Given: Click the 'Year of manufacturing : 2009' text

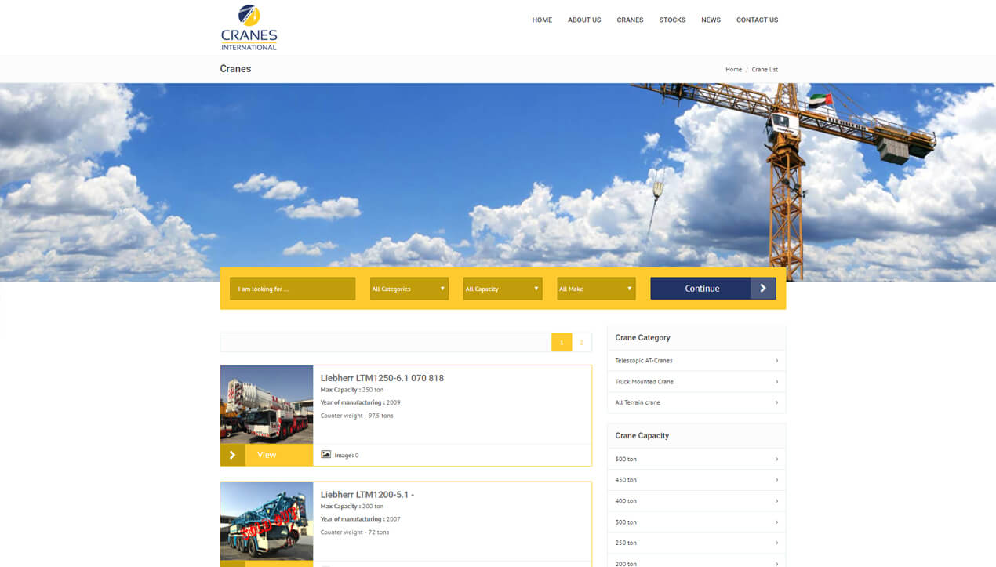Looking at the screenshot, I should 360,402.
